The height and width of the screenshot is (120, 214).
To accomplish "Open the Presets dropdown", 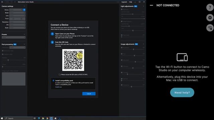I will (x=13, y=37).
